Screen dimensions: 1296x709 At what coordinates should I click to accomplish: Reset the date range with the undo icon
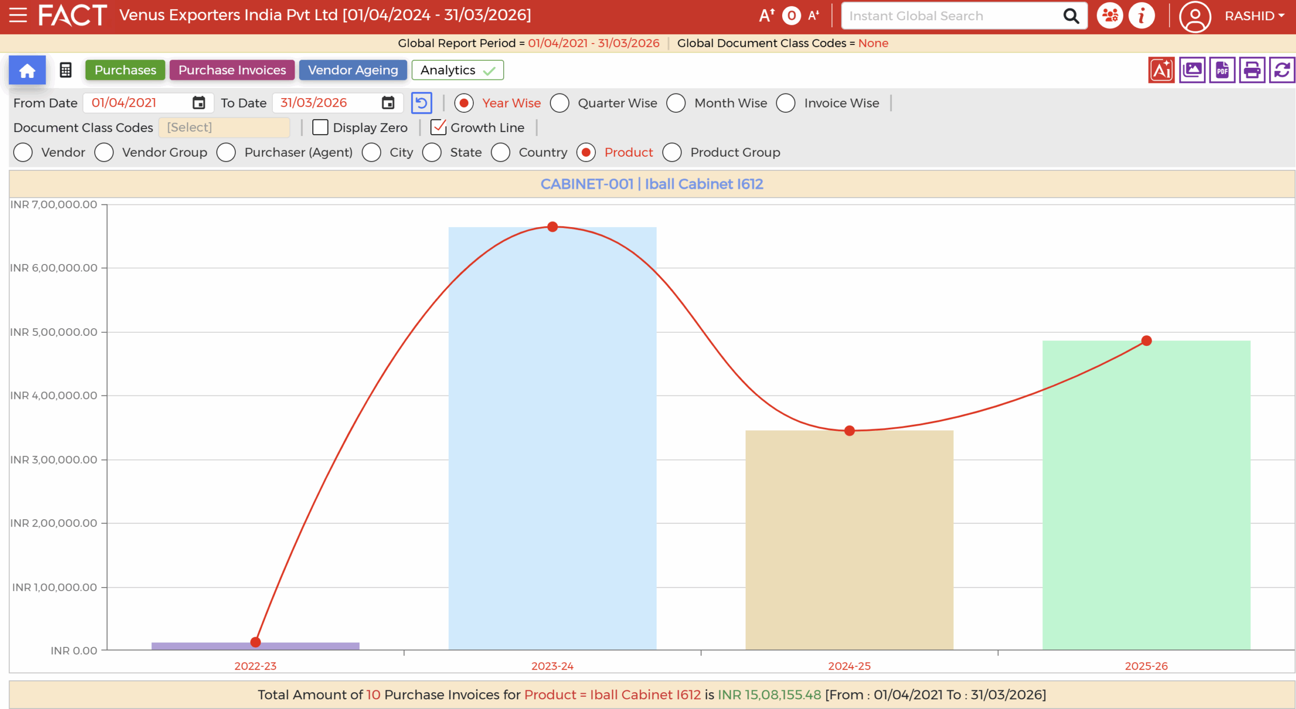point(421,103)
